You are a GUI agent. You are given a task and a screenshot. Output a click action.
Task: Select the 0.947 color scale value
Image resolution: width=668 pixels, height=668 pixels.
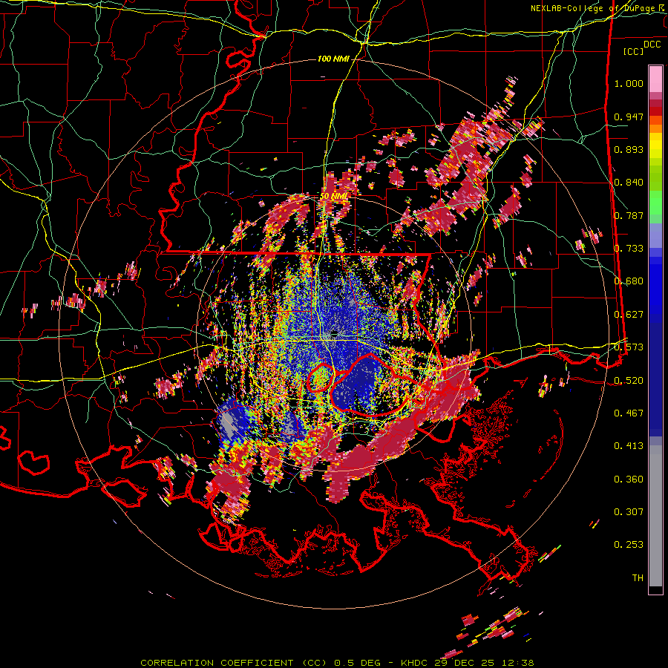[x=629, y=117]
